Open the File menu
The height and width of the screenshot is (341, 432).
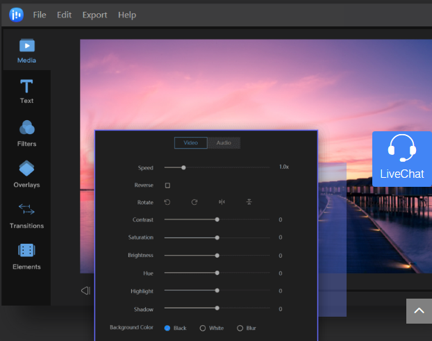[x=40, y=15]
